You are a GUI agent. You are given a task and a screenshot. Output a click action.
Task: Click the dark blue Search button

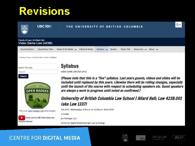[x=23, y=76]
